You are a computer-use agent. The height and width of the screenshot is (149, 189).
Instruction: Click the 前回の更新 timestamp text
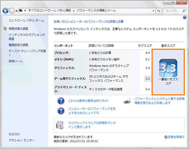click(x=76, y=141)
